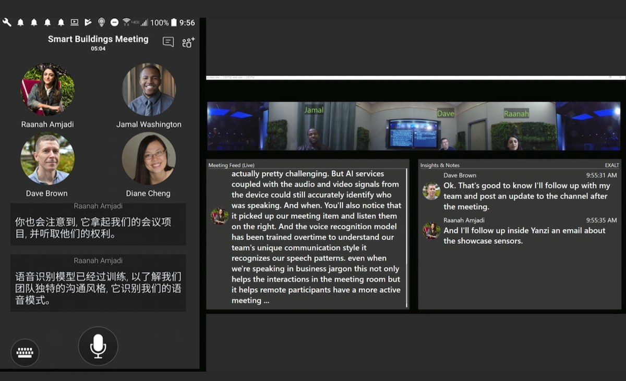
Task: Click the Meeting Feed vertical scrollbar
Action: pyautogui.click(x=407, y=237)
